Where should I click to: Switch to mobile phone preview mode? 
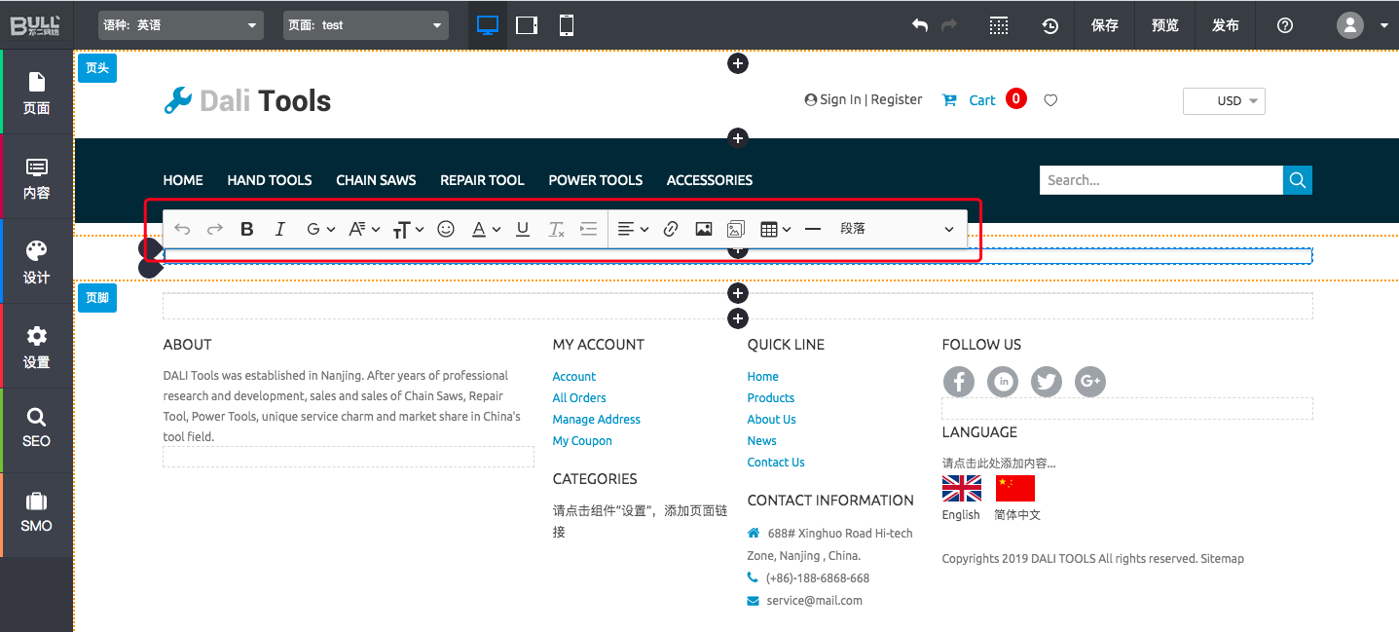(566, 25)
